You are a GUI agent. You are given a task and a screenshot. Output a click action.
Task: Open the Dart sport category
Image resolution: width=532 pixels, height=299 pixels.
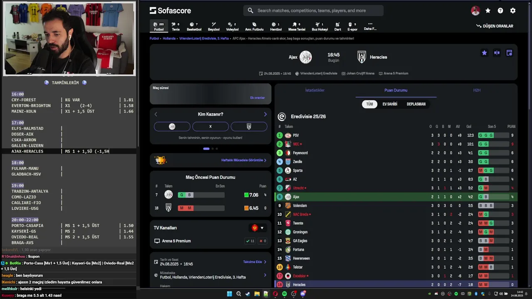337,27
